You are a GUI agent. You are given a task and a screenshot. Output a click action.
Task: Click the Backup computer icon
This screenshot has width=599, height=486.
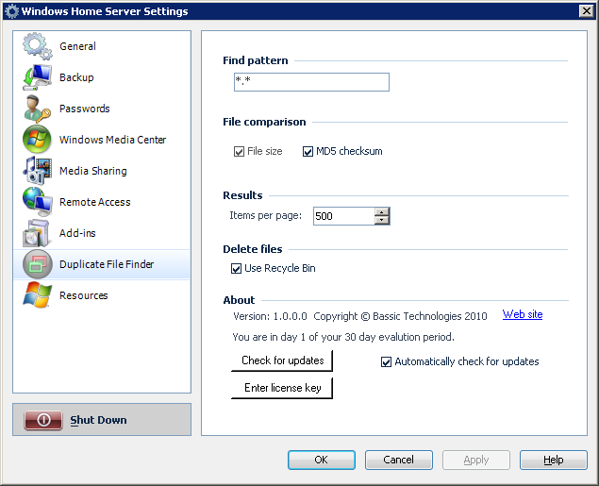tap(37, 77)
